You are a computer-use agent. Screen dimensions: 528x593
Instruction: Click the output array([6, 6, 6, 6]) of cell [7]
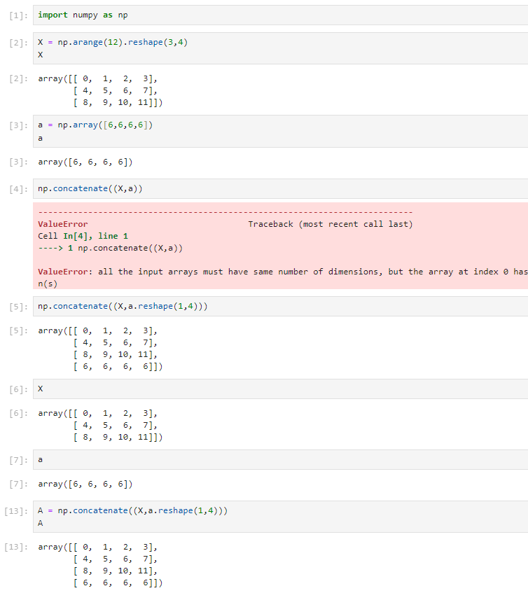[85, 484]
